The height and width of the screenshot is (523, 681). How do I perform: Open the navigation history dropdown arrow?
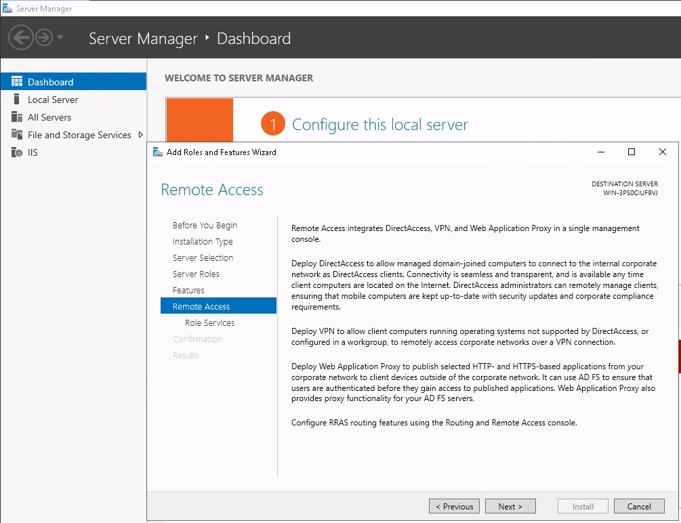point(60,37)
